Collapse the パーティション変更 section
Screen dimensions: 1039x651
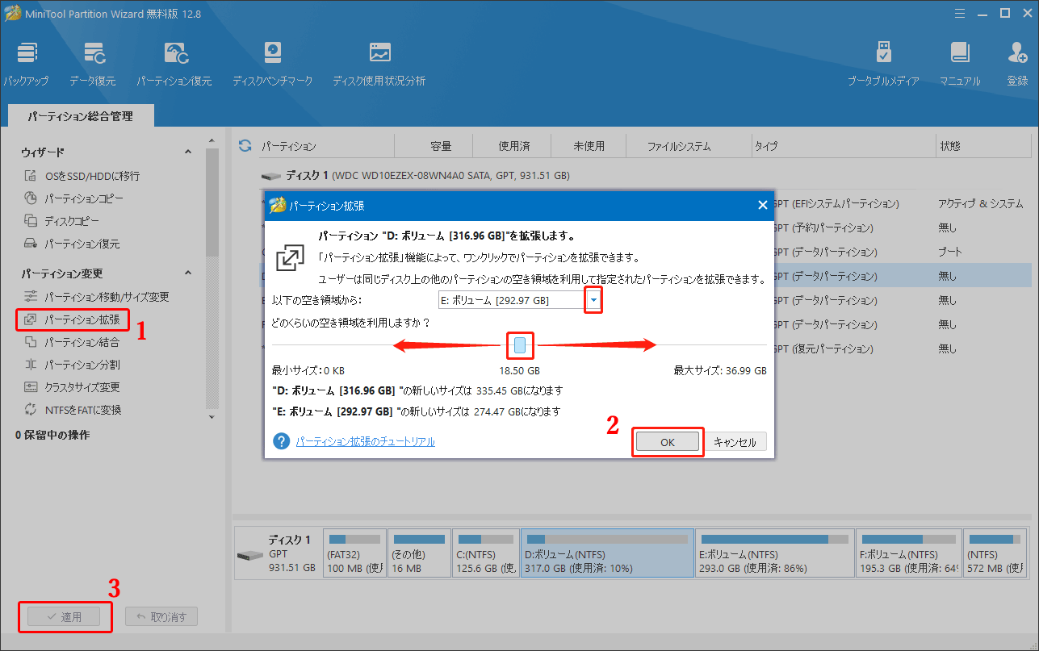(188, 273)
